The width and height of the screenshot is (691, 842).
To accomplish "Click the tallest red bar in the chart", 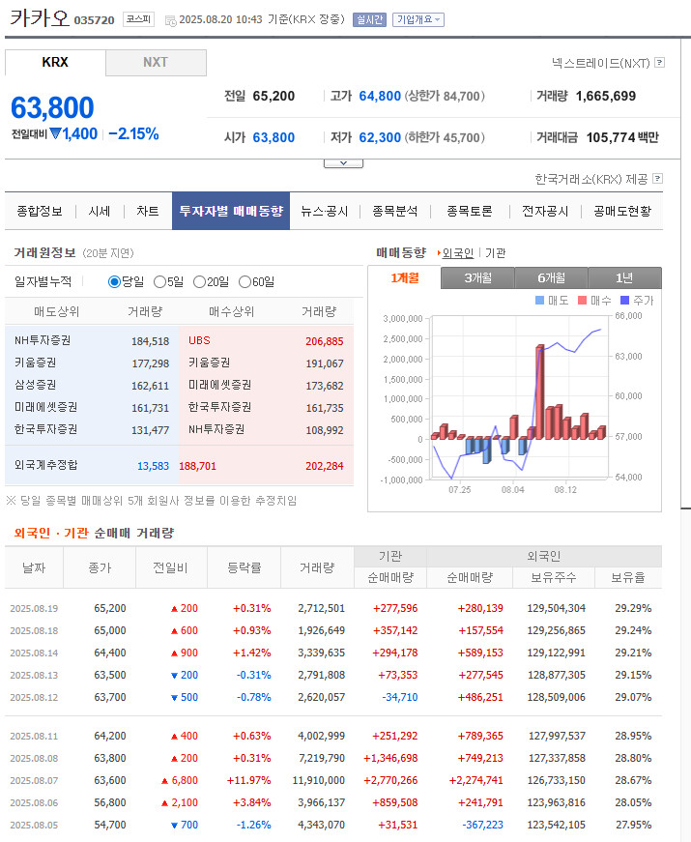I will tap(539, 392).
